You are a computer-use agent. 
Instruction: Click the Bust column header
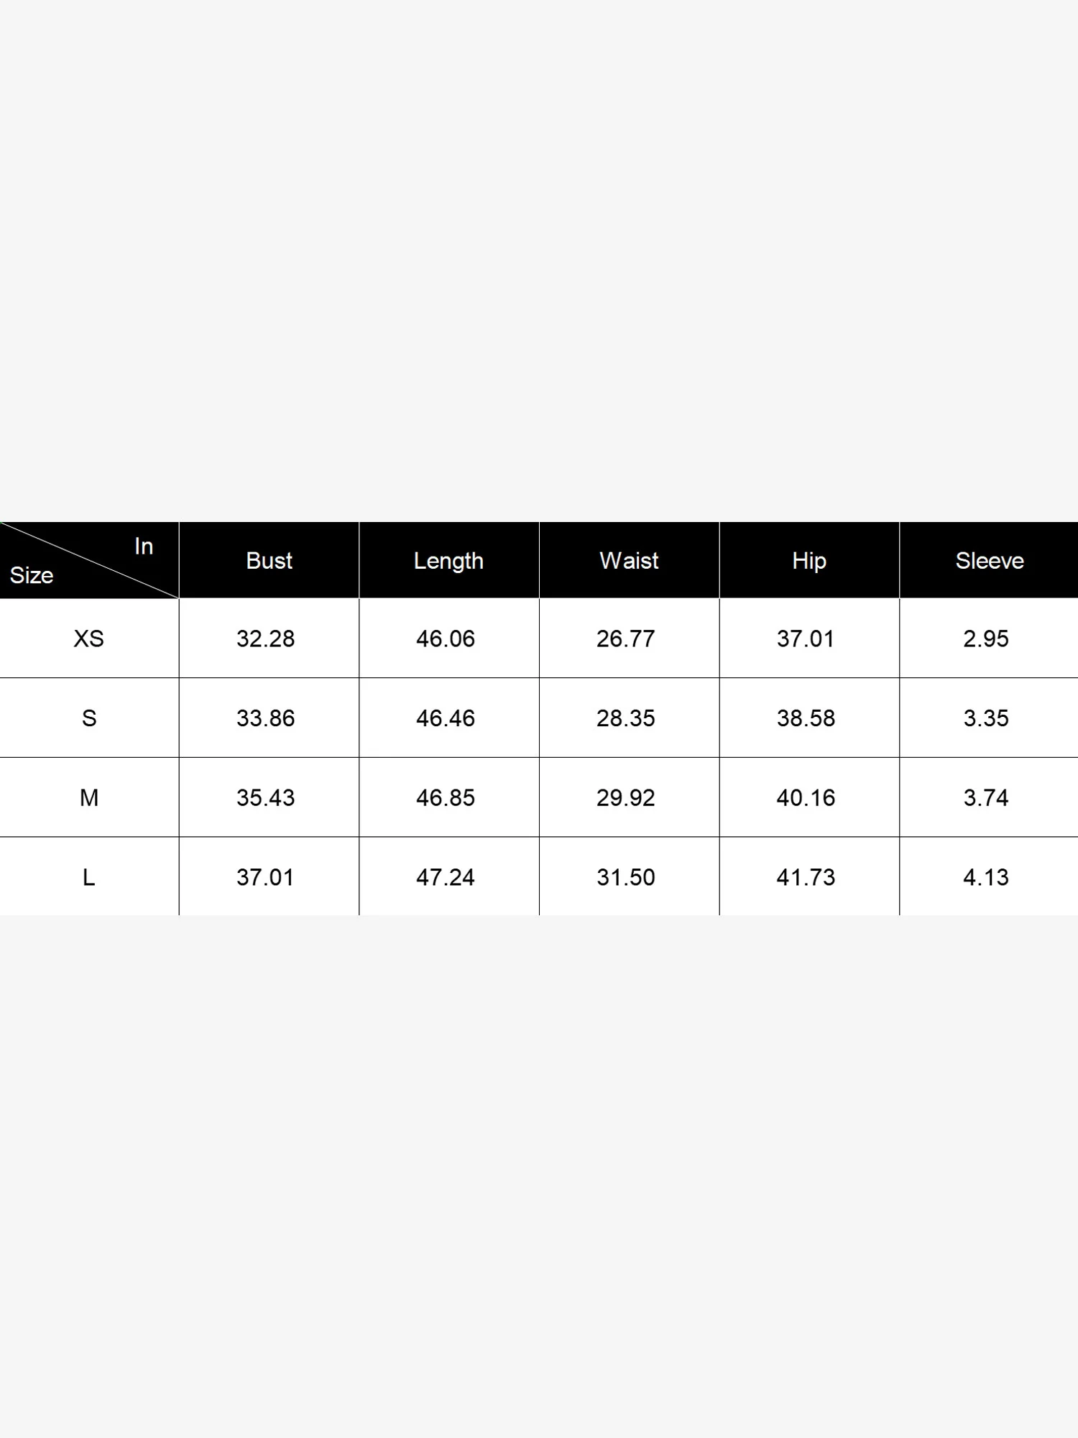tap(269, 561)
